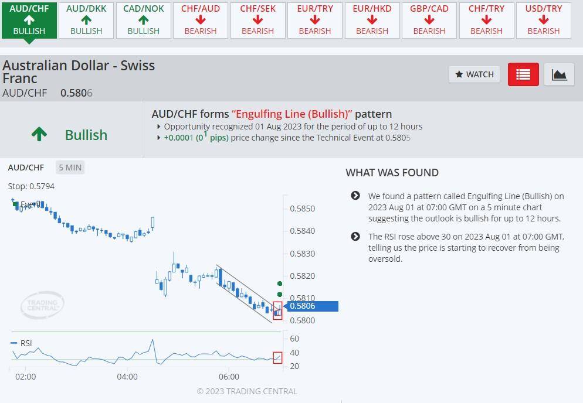Click the RSI 20 axis label
The image size is (583, 403).
click(294, 366)
